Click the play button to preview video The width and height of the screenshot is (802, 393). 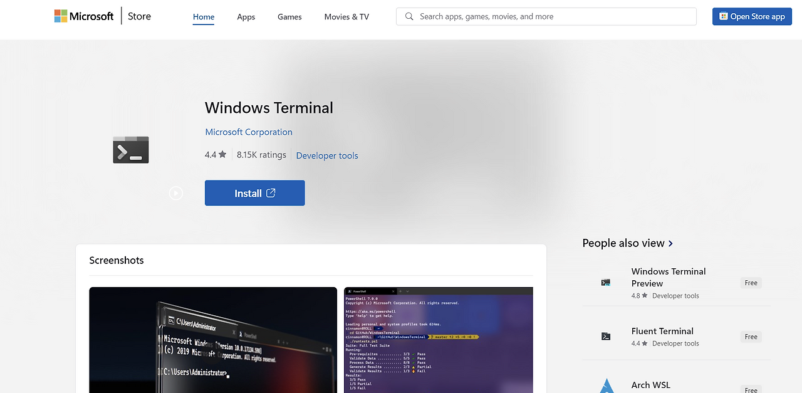point(175,193)
